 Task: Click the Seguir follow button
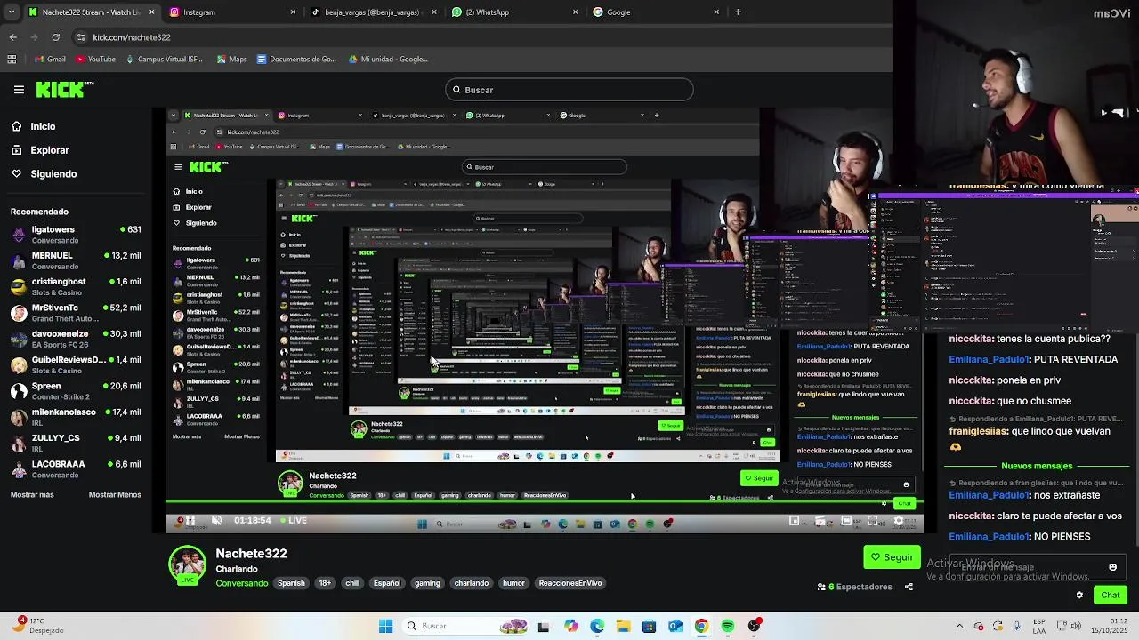pyautogui.click(x=892, y=557)
